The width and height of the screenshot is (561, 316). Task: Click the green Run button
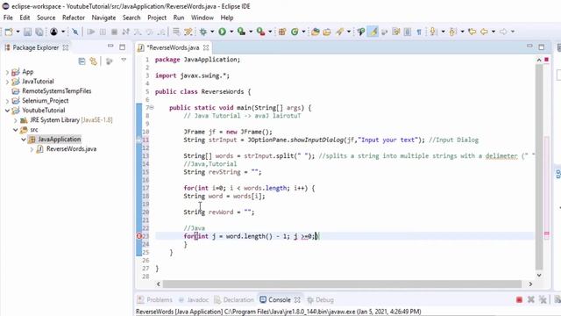pyautogui.click(x=222, y=32)
